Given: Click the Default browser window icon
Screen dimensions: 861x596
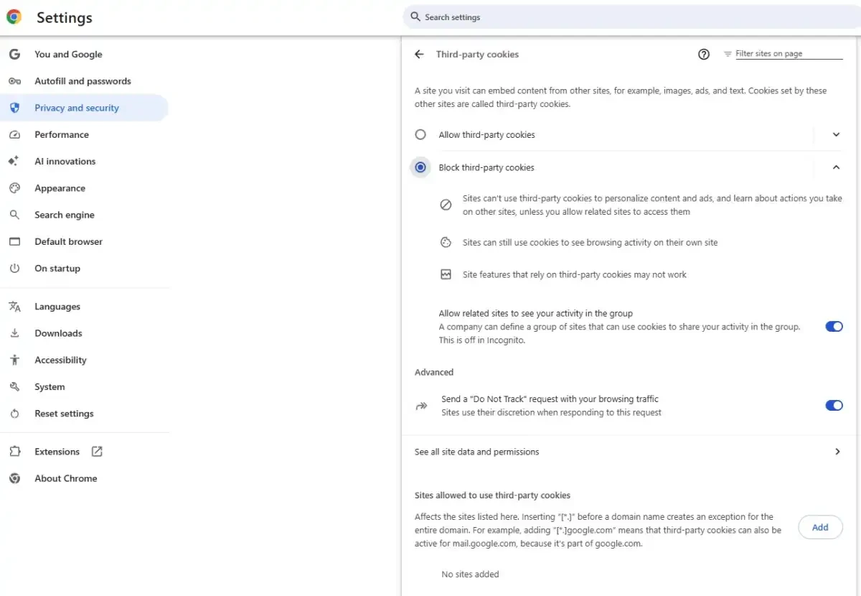Looking at the screenshot, I should point(14,242).
